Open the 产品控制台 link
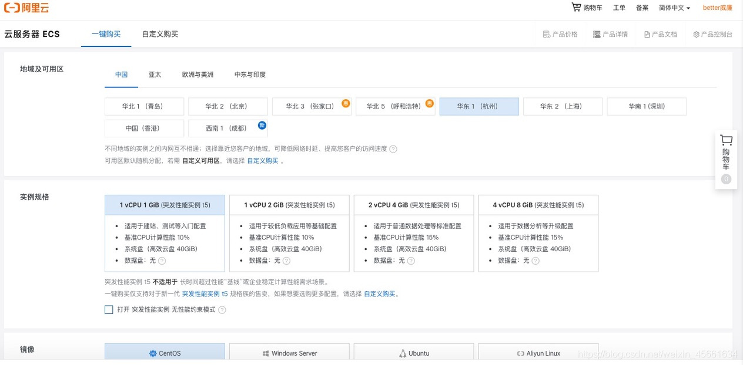This screenshot has width=743, height=365. pyautogui.click(x=712, y=35)
